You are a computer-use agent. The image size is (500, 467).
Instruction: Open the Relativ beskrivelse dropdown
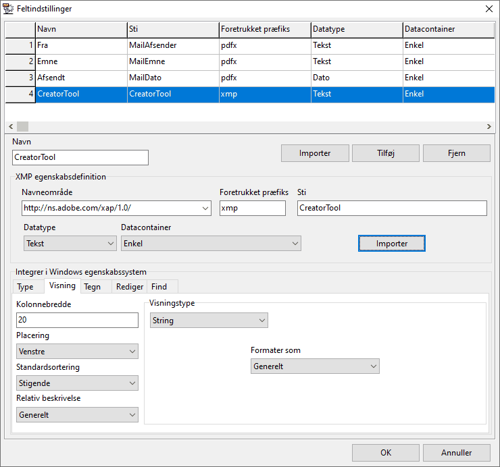(x=77, y=415)
